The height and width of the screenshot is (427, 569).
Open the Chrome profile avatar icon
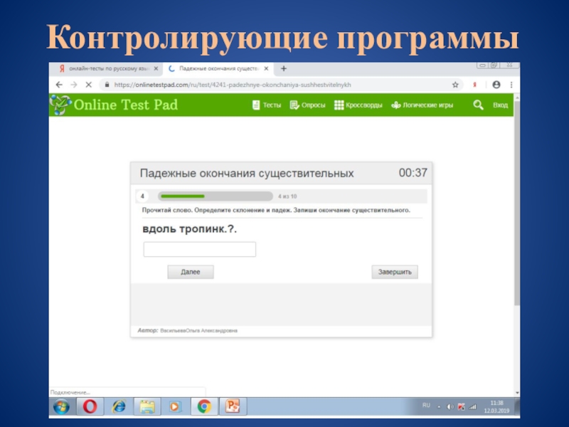[x=496, y=84]
